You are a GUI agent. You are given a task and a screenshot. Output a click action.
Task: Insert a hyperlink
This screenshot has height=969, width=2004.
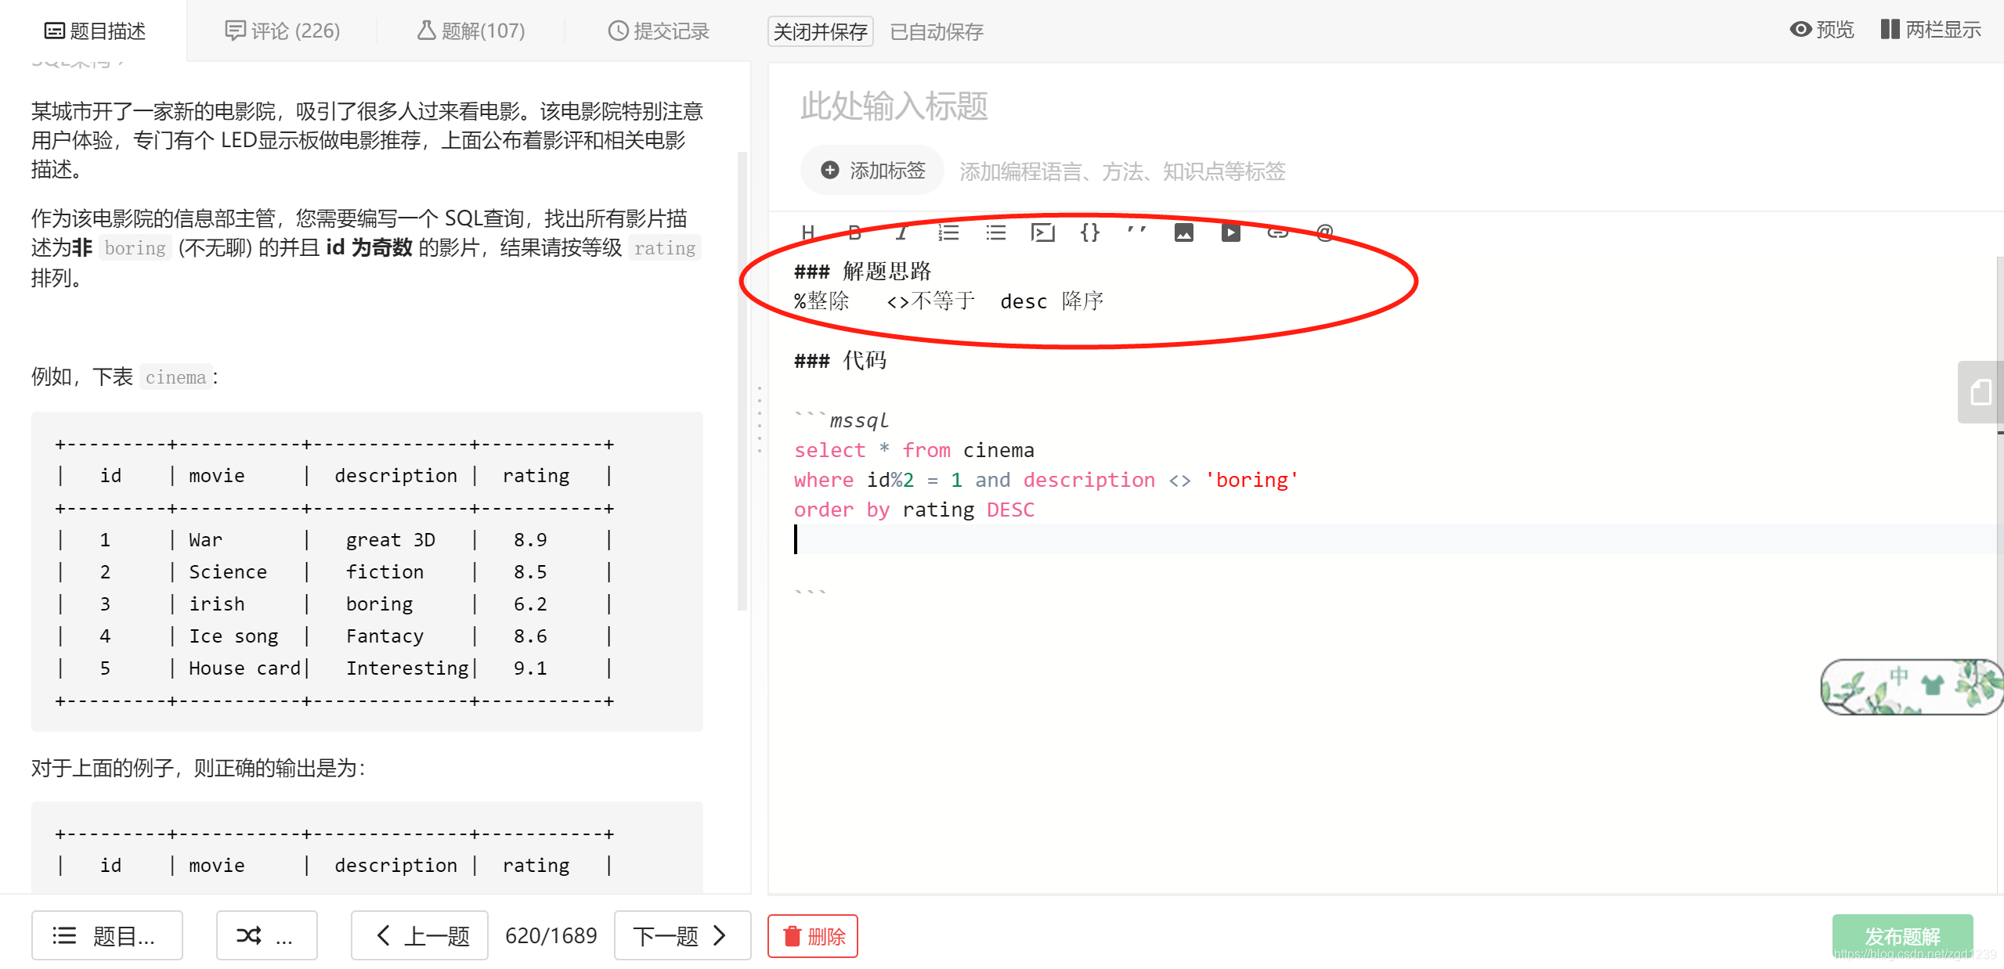click(x=1276, y=232)
